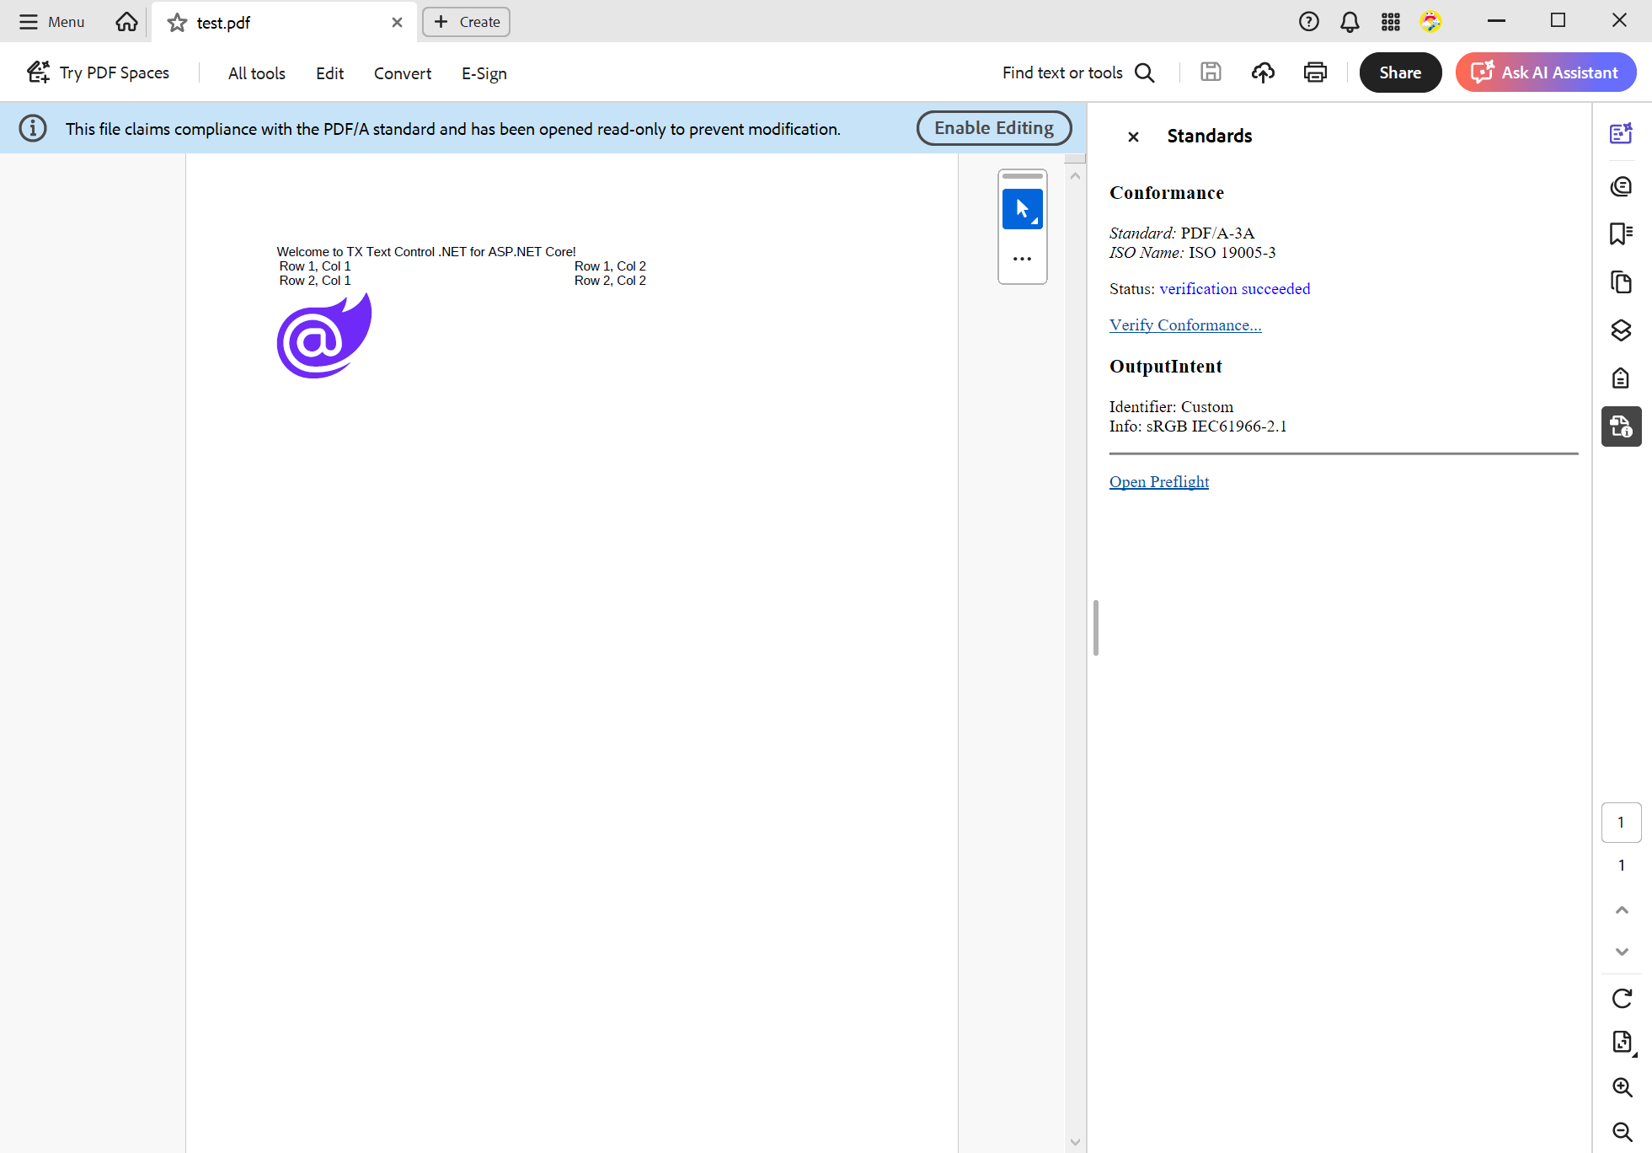Viewport: 1652px width, 1153px height.
Task: Open more options from the floating page toolbar
Action: pyautogui.click(x=1022, y=258)
